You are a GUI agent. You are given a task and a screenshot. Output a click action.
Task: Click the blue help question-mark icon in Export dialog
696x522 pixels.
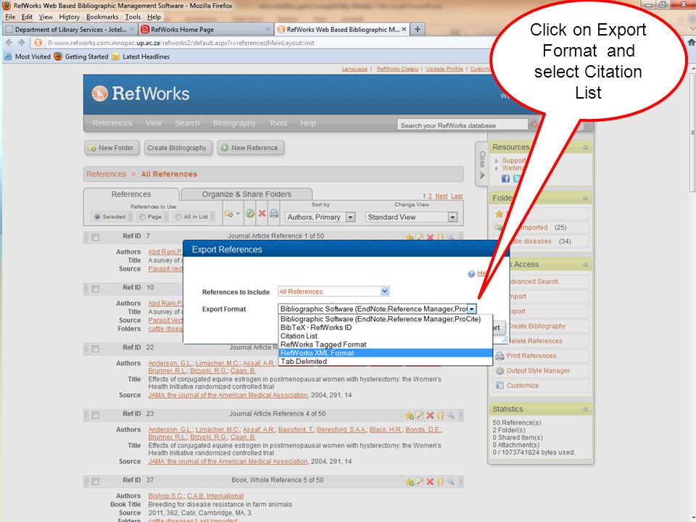point(471,274)
